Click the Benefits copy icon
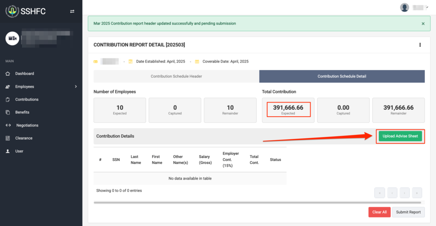 point(8,112)
